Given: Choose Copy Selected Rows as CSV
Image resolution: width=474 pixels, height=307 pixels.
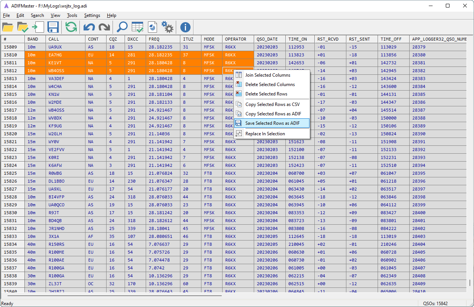Looking at the screenshot, I should tap(273, 104).
